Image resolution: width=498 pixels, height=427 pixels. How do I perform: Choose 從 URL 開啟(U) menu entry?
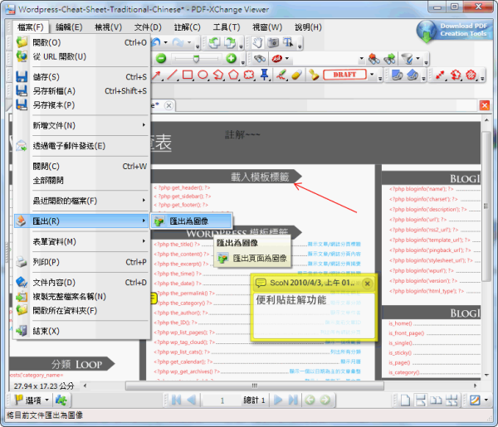81,56
